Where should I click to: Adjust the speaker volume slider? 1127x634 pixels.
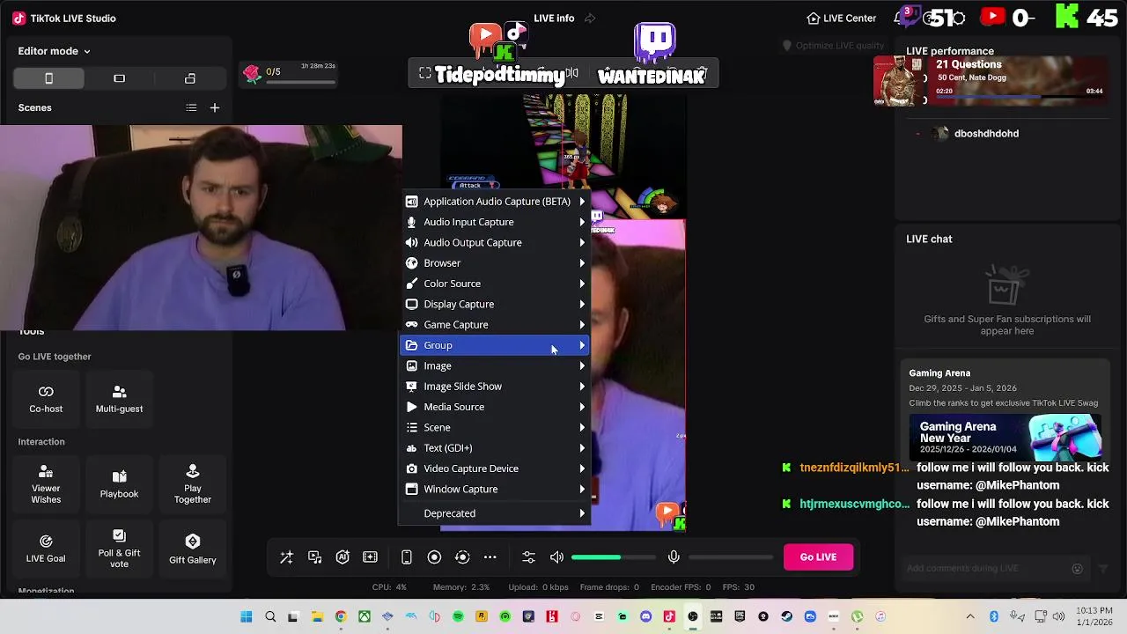pos(613,557)
